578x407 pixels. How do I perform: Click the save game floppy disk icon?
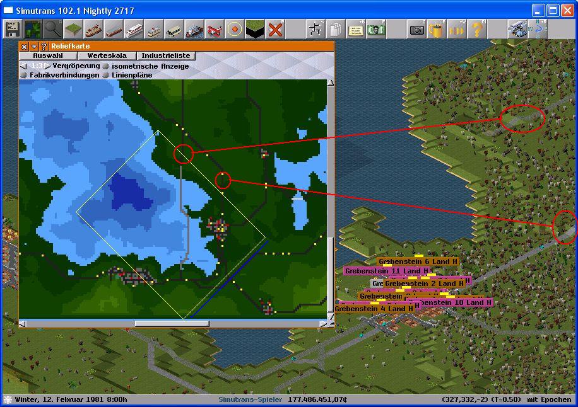point(12,29)
